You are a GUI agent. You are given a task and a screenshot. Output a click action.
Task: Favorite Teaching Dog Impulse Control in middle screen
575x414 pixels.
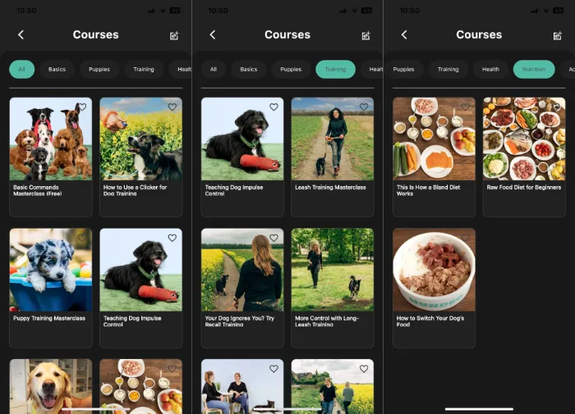coord(274,107)
